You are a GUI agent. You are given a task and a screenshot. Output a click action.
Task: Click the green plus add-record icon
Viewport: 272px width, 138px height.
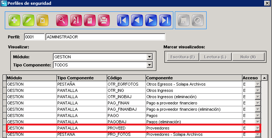point(14,20)
